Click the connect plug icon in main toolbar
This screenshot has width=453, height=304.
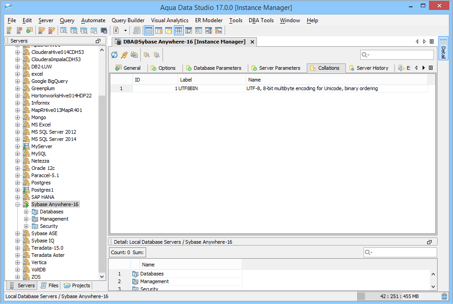(42, 30)
